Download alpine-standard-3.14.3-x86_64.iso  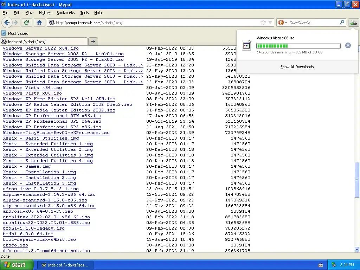pos(49,194)
